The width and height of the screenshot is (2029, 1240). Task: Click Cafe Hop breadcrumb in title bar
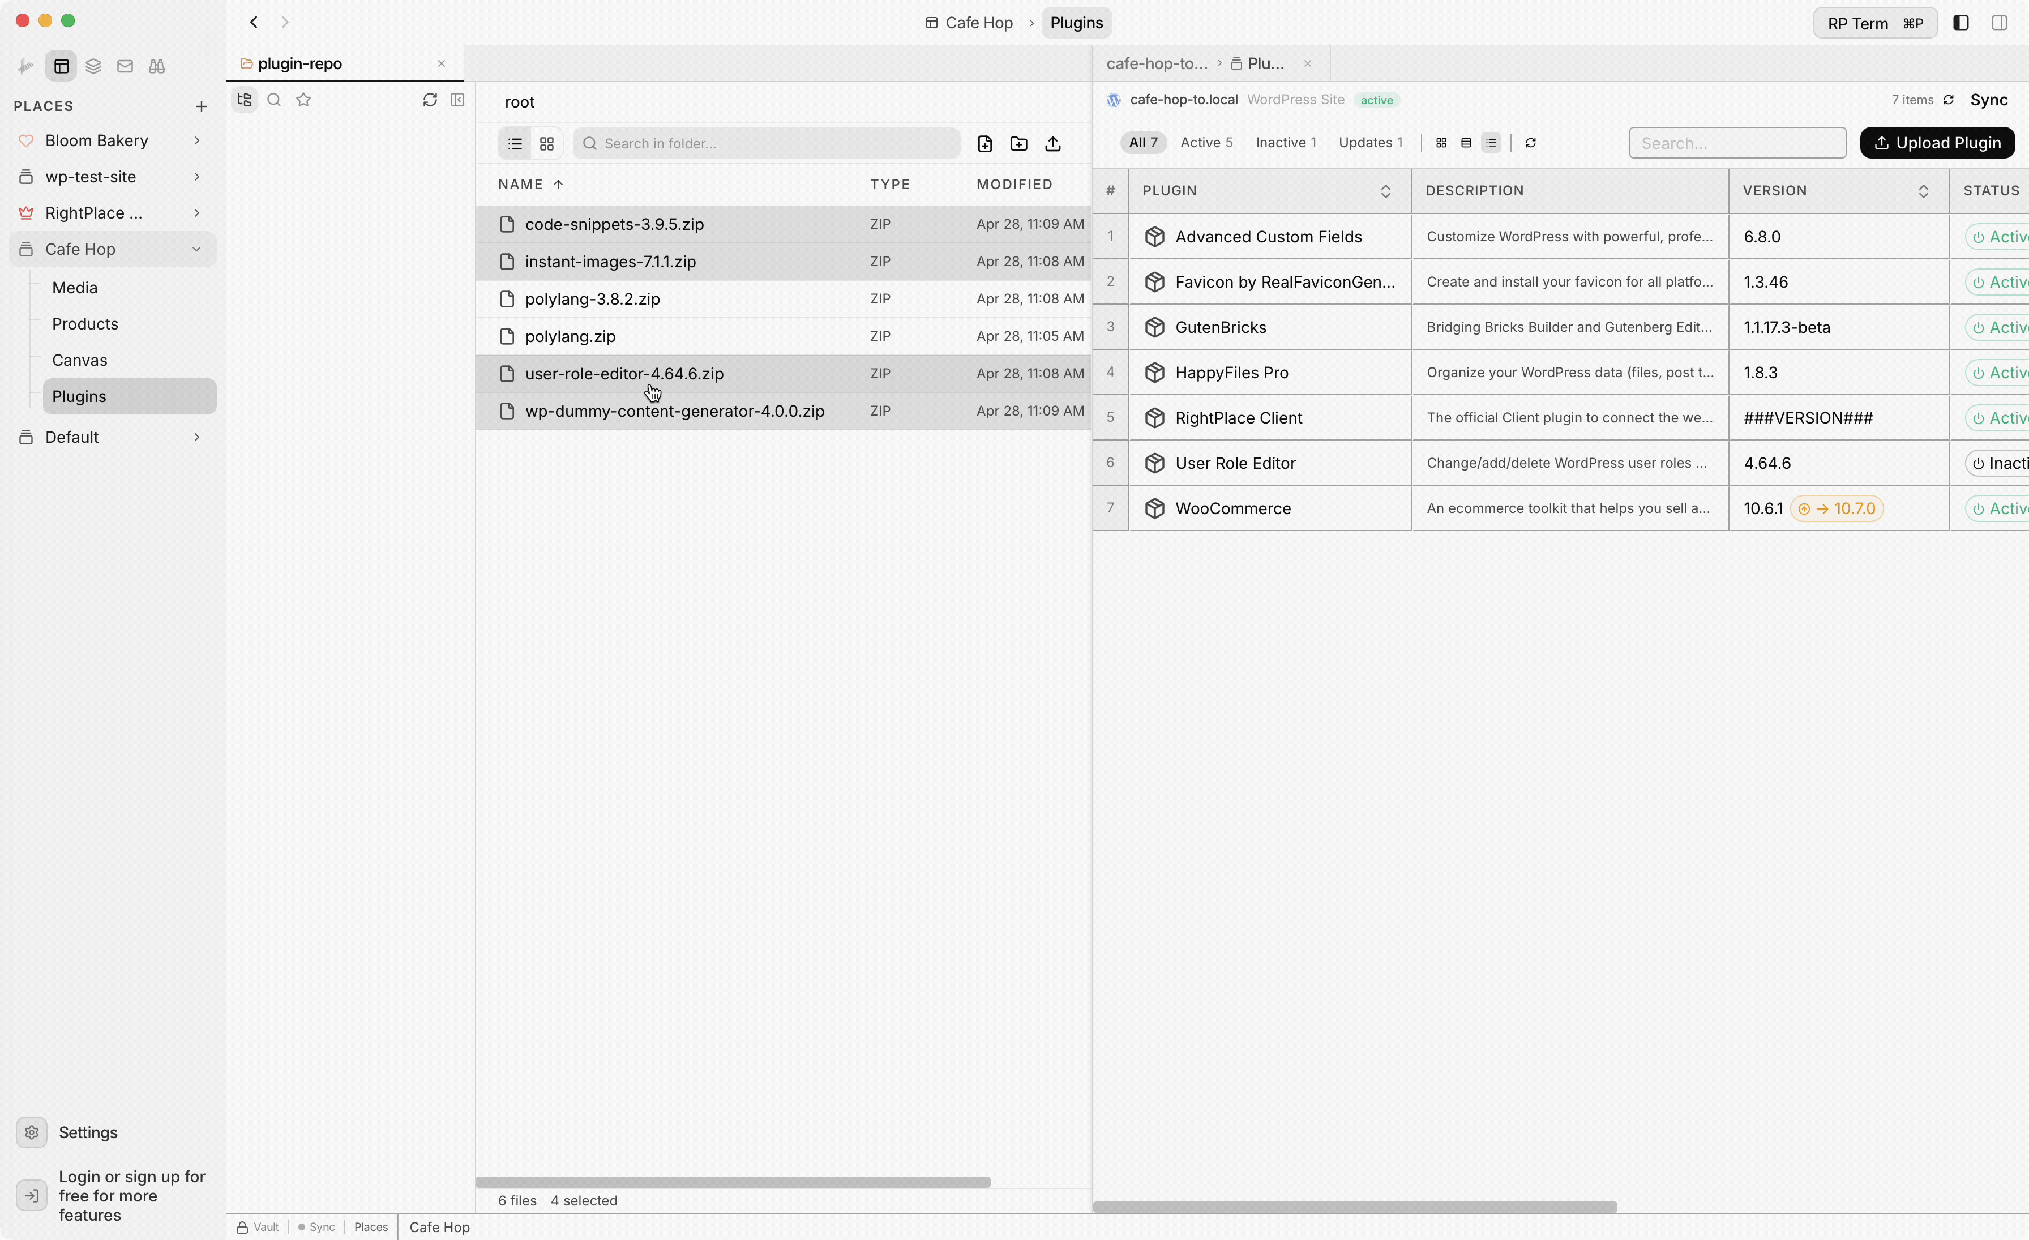(969, 23)
